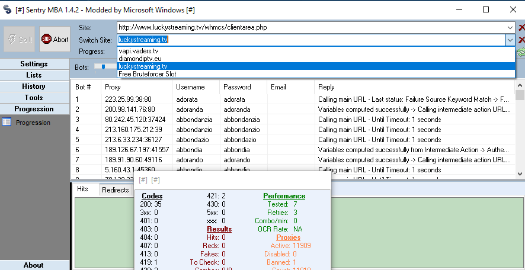Expand the Lists sidebar section

pyautogui.click(x=34, y=75)
